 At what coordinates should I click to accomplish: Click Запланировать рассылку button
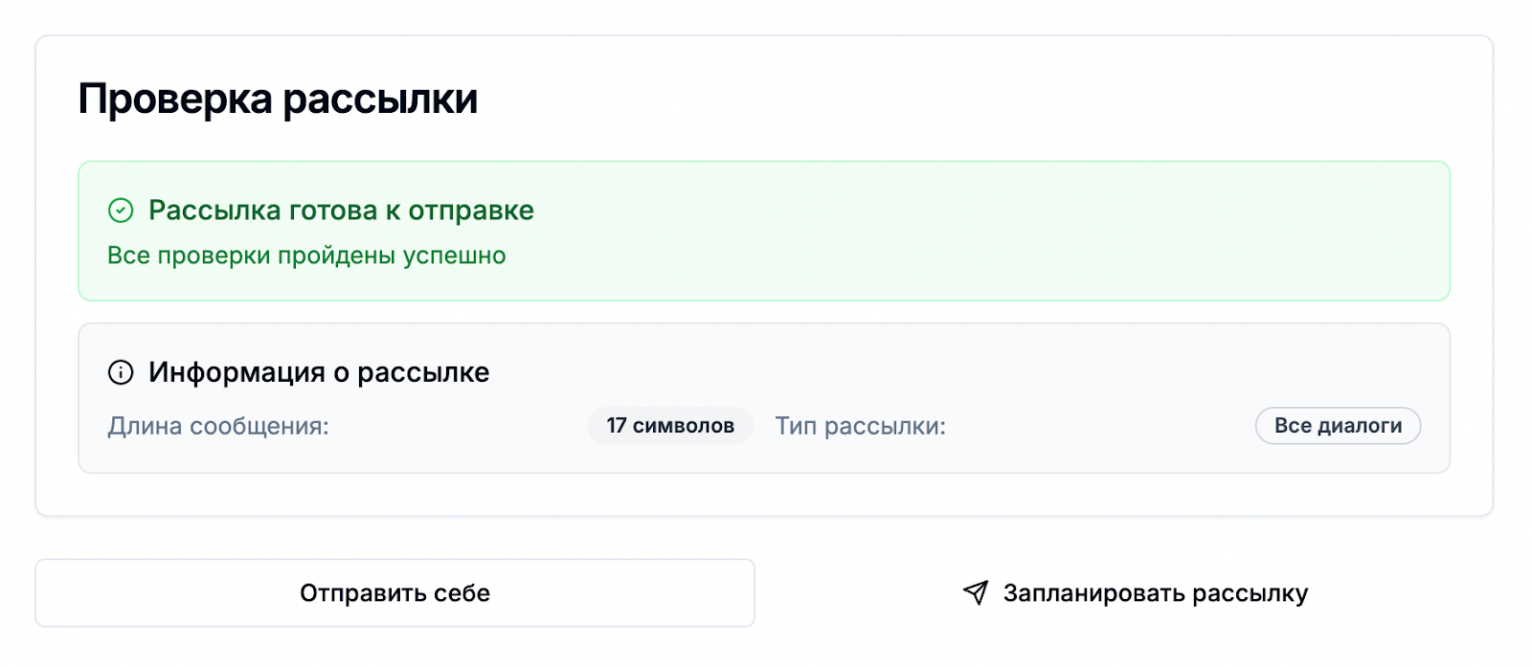tap(1135, 593)
